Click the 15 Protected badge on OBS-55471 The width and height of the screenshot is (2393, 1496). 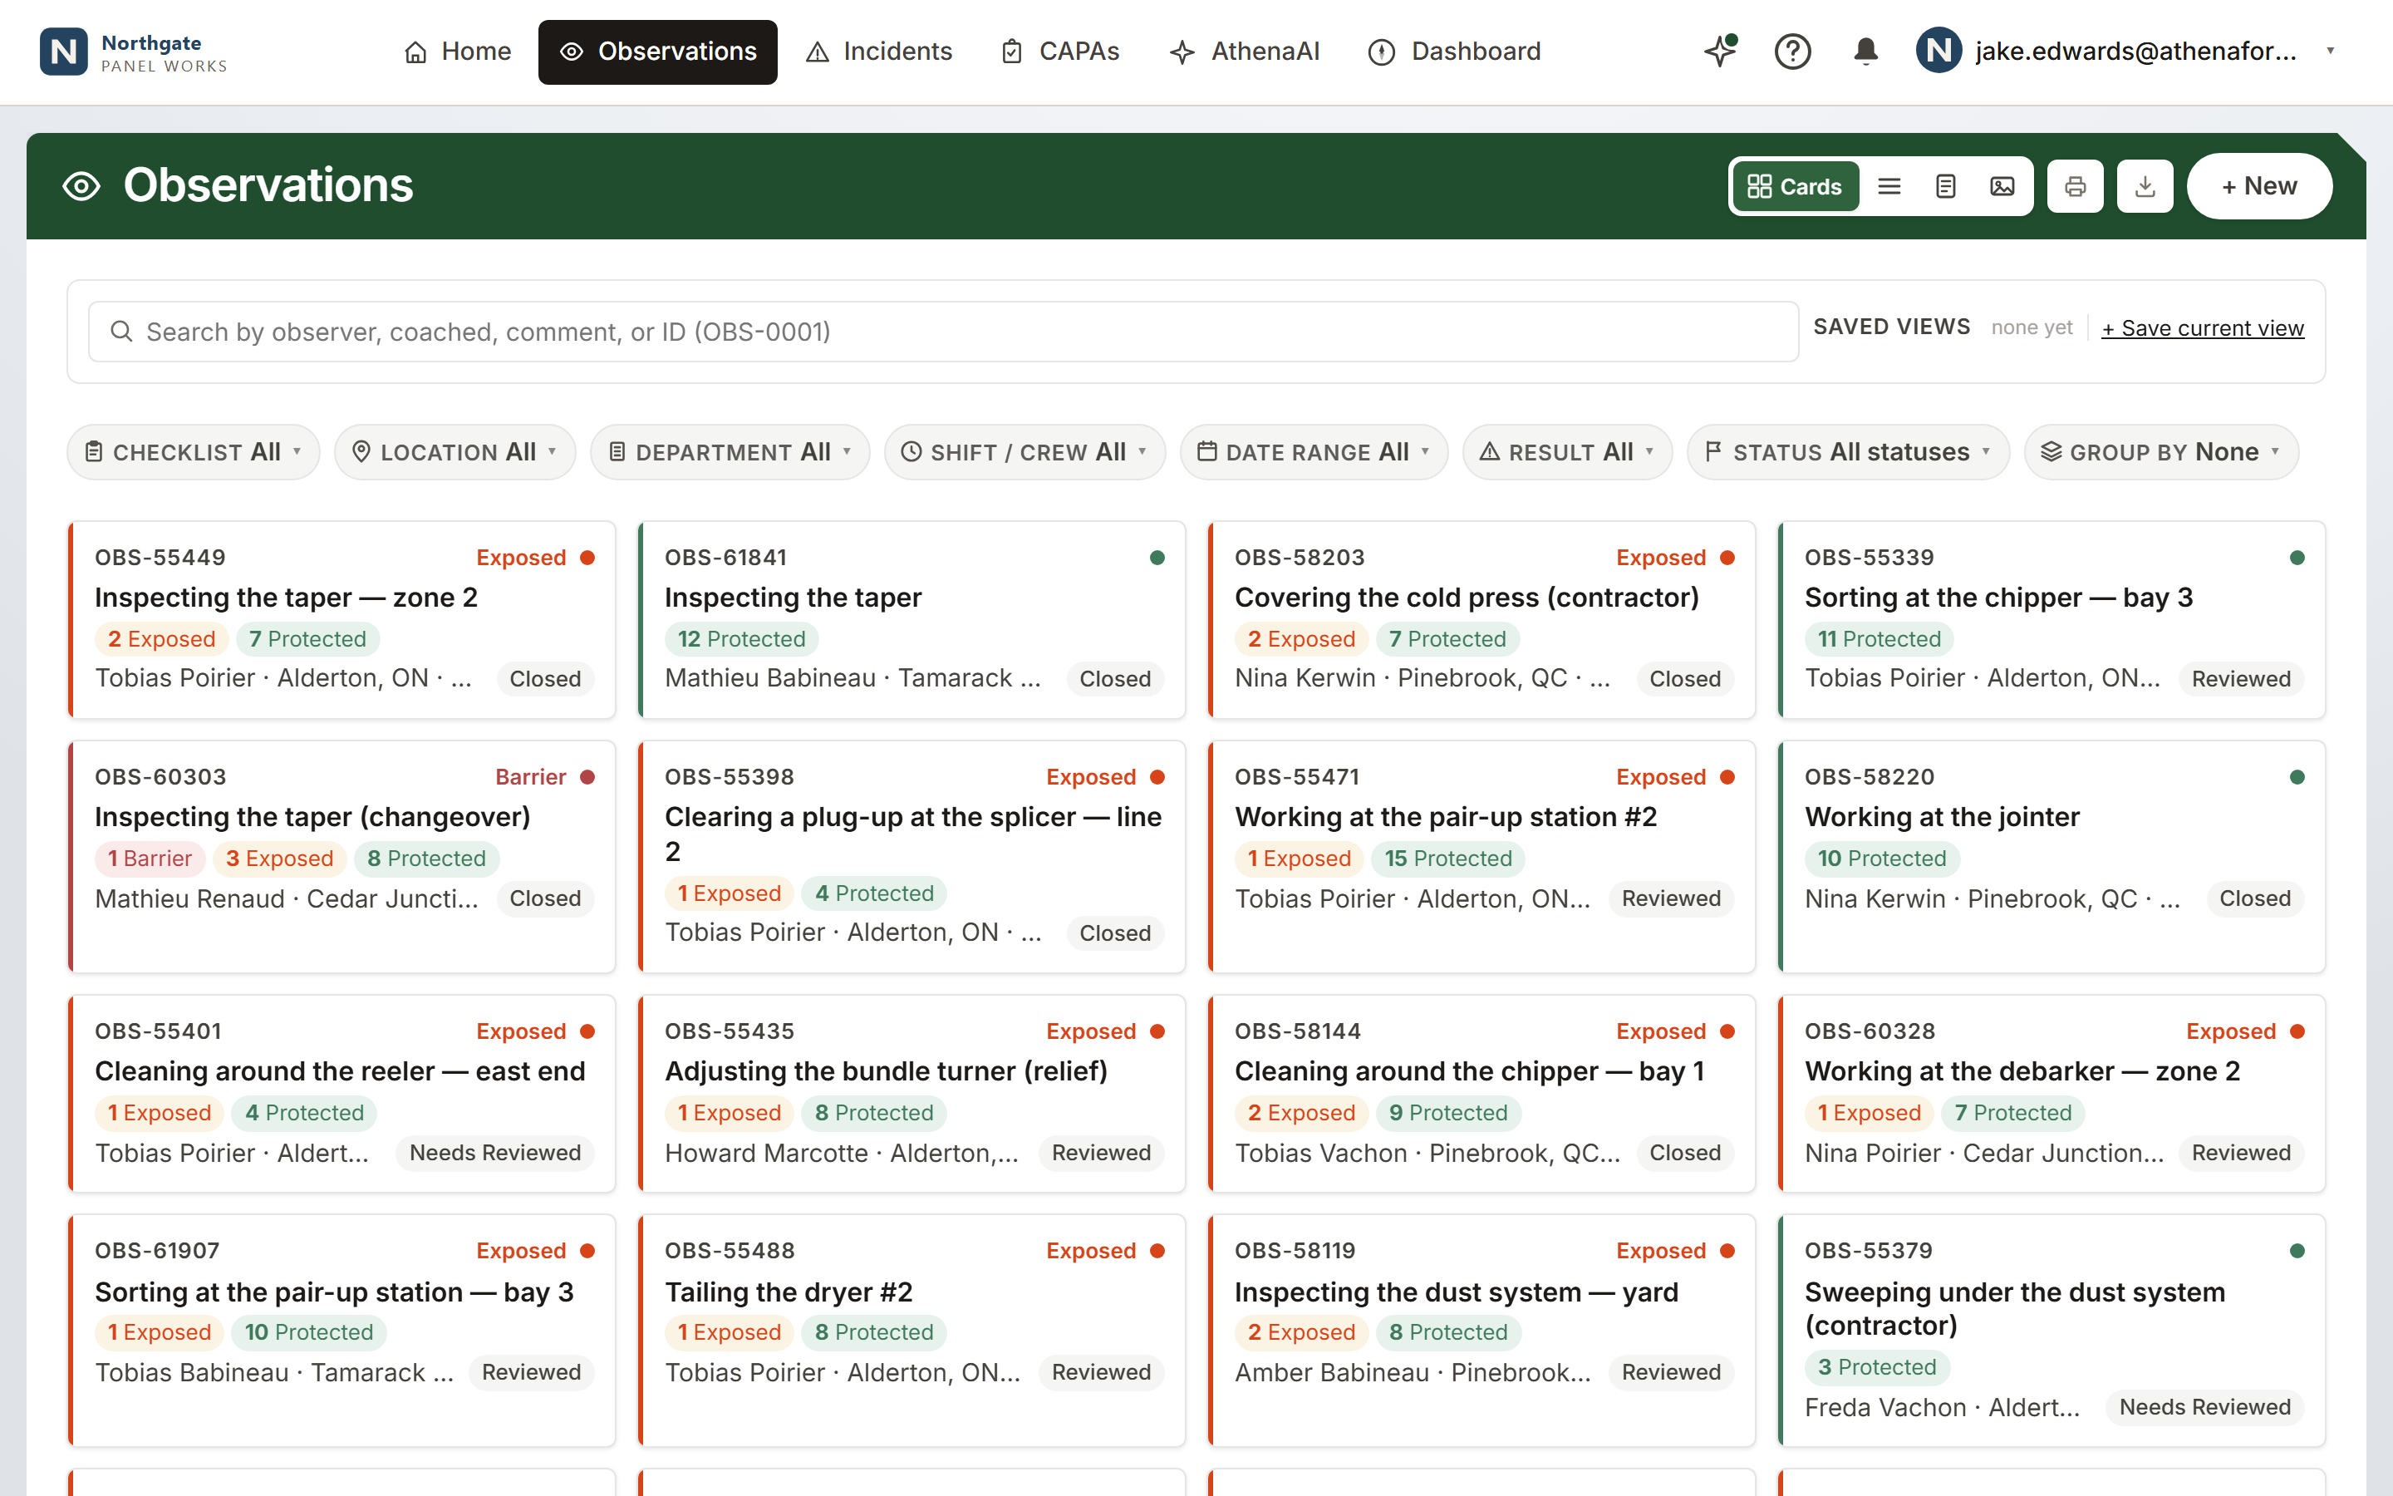click(1447, 858)
